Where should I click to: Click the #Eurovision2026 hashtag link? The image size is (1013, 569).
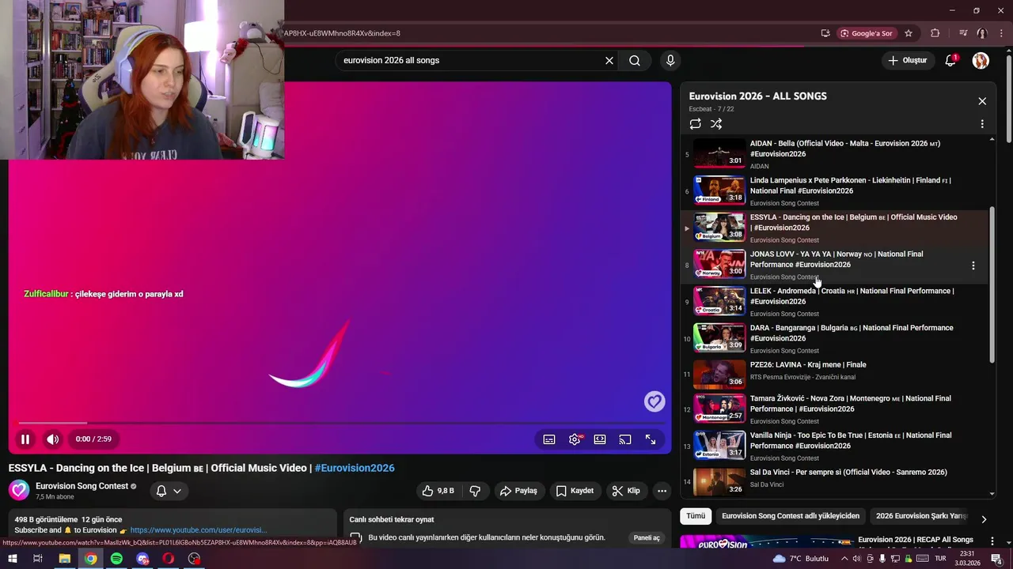click(x=355, y=468)
